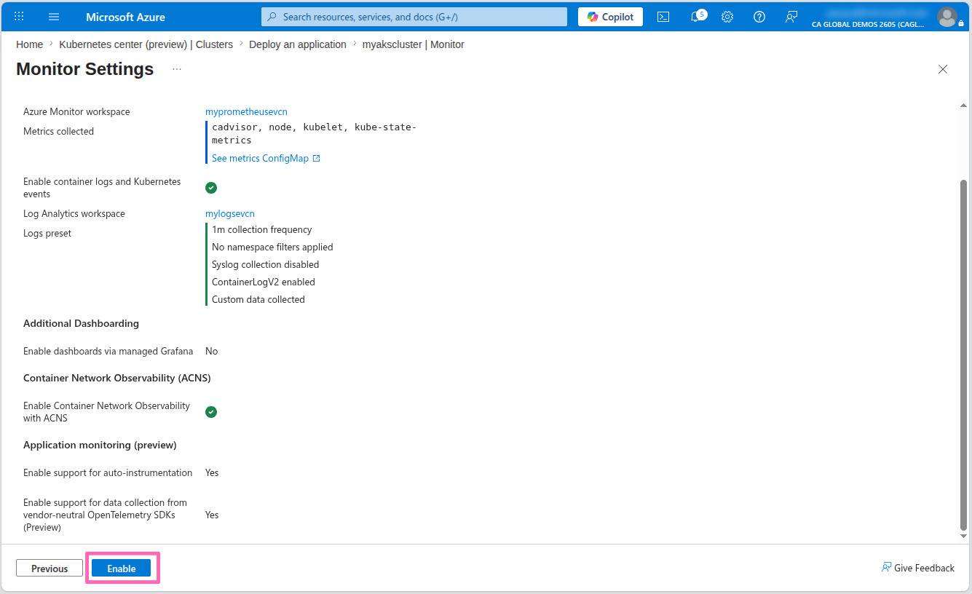
Task: Open the Help question mark icon
Action: tap(759, 17)
